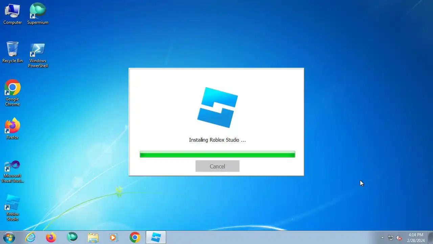Select the 'Installing Roblox Studio ...' status text
Screen dimensions: 433x244
click(x=217, y=140)
